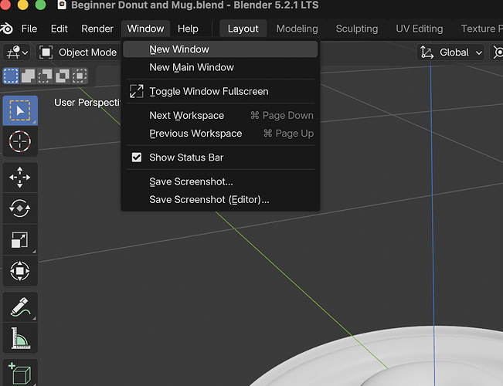This screenshot has height=386, width=503.
Task: Open the Object Mode dropdown
Action: 78,52
